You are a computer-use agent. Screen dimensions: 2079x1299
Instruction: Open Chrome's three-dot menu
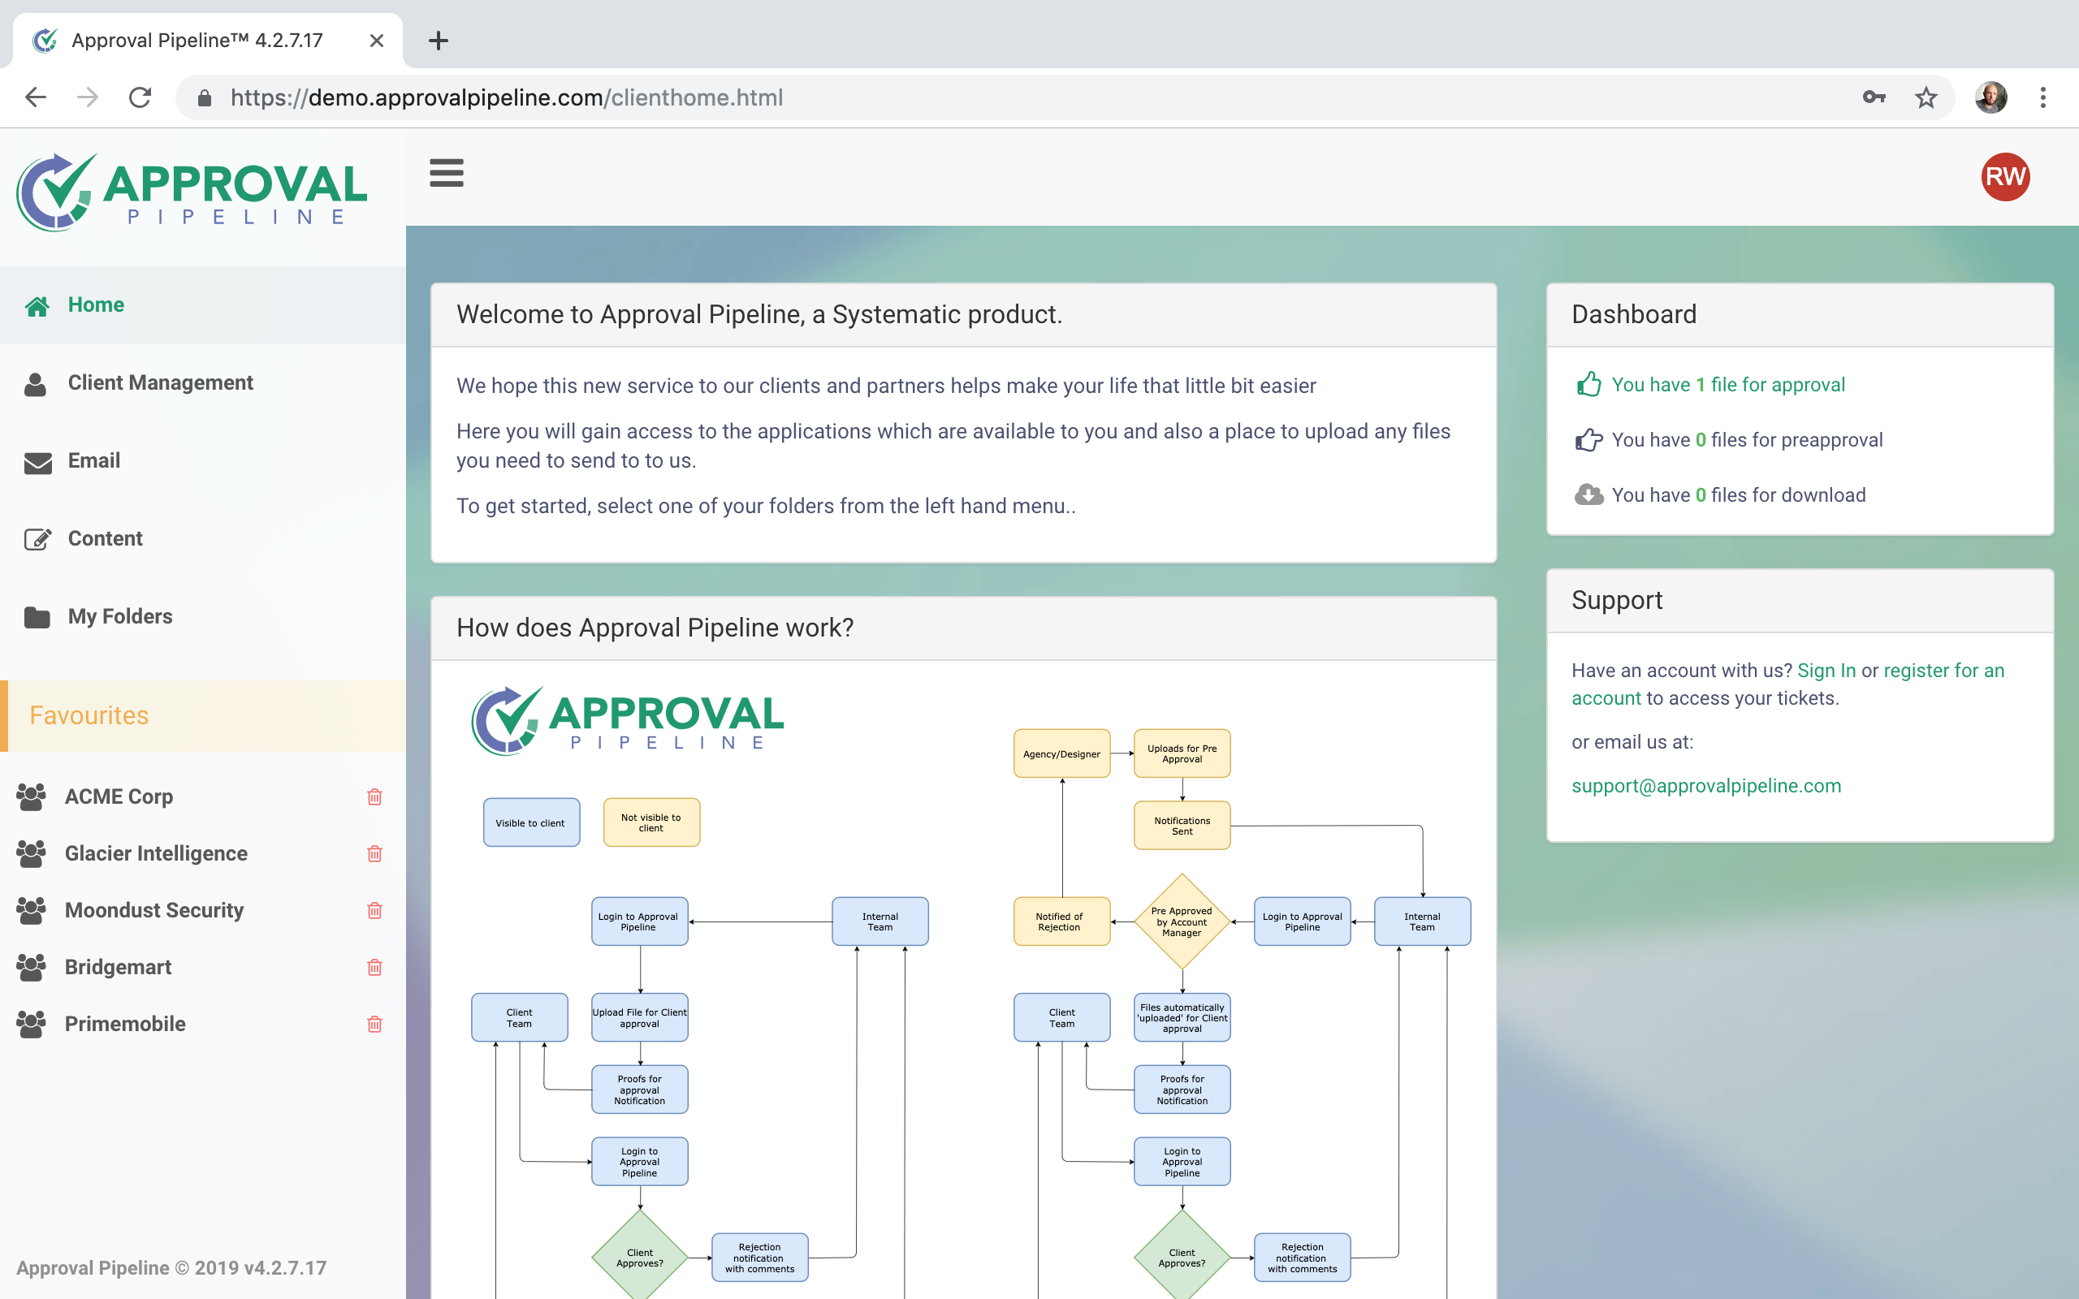(2044, 97)
